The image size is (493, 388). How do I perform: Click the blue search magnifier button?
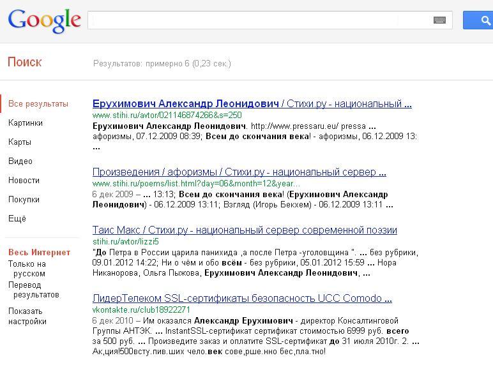click(x=479, y=20)
